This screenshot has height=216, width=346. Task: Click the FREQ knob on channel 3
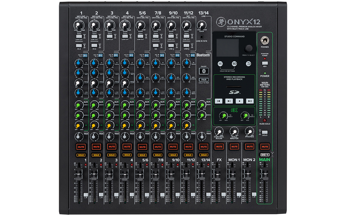pyautogui.click(x=110, y=83)
